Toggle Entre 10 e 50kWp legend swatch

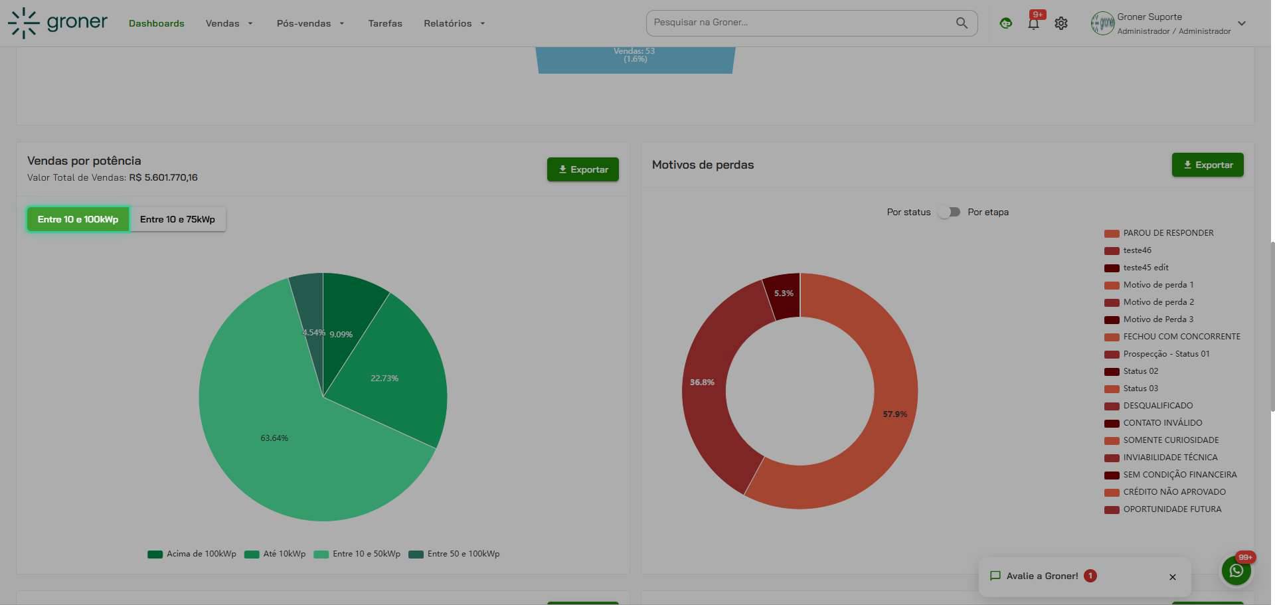(321, 555)
